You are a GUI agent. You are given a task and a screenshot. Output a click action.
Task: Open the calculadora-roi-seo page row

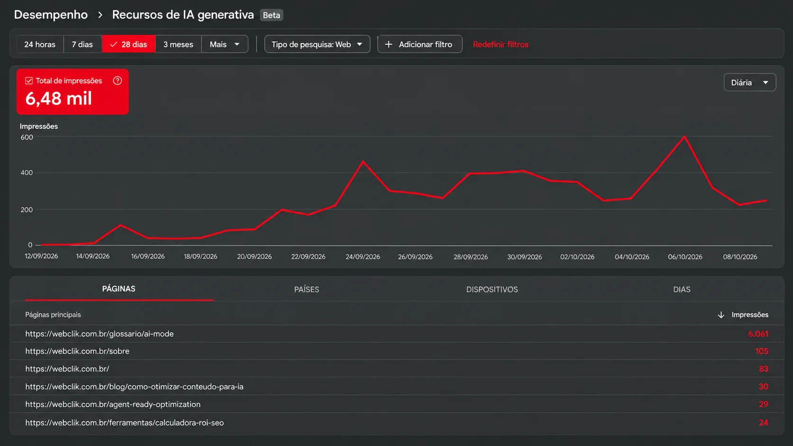pos(396,423)
